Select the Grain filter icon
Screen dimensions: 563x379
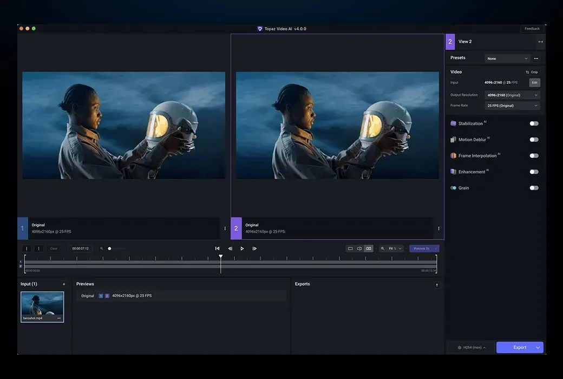coord(453,188)
